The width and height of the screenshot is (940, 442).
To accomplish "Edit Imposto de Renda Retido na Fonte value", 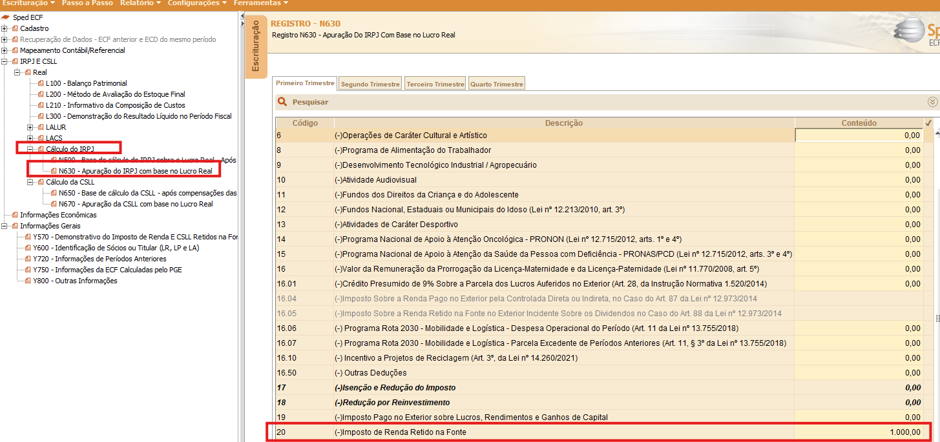I will 859,432.
